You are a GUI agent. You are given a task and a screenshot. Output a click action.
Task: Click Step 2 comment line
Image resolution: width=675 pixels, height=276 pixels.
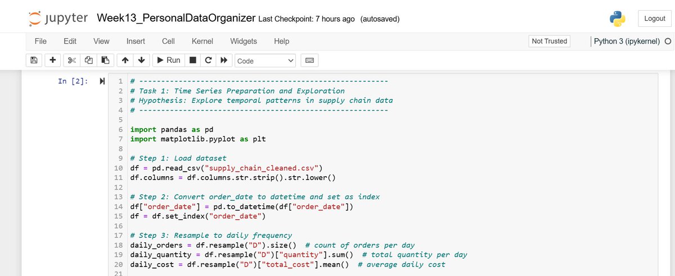[x=254, y=197]
